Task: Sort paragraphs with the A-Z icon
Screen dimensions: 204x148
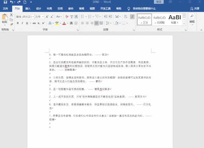Action: (x=126, y=17)
